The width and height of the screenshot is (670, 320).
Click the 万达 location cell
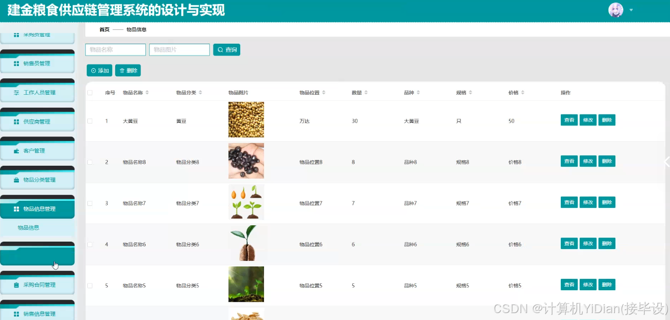click(304, 121)
